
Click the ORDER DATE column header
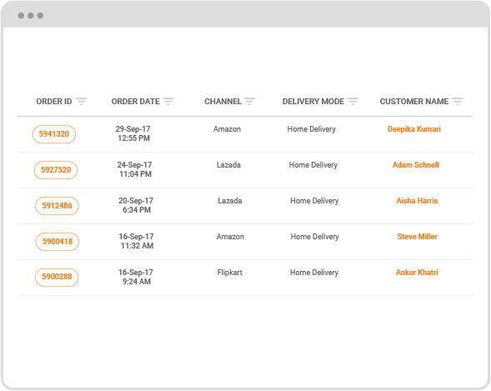(x=136, y=102)
